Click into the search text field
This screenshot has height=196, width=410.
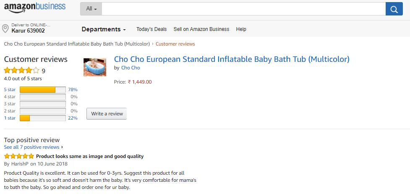pos(243,9)
